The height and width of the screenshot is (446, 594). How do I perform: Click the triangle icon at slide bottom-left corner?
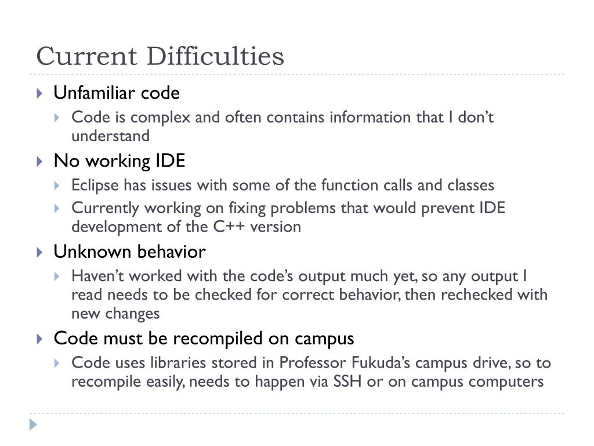click(33, 425)
